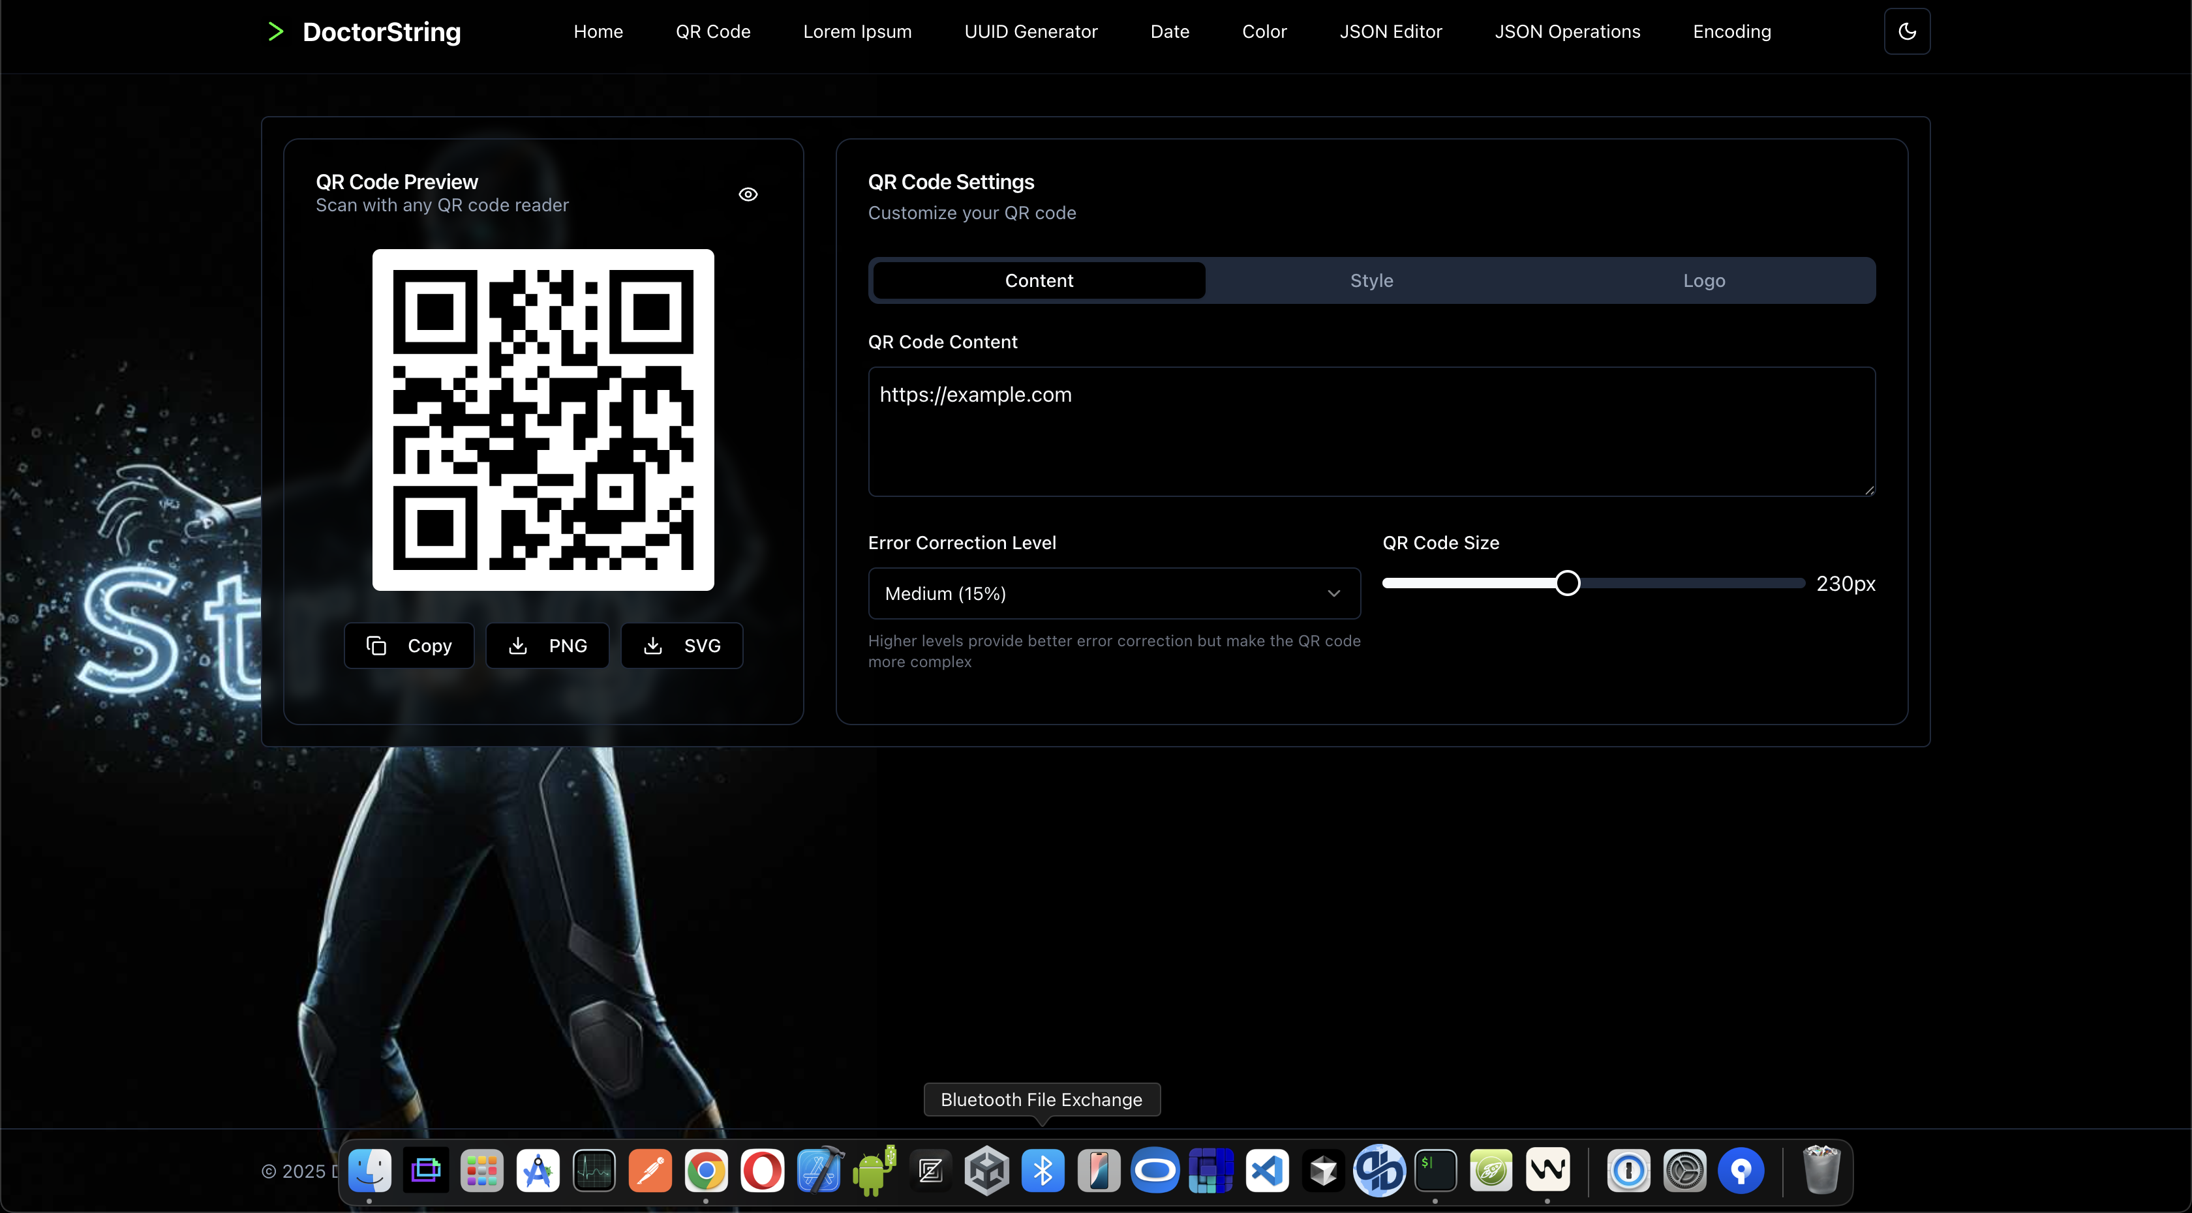Open Activity Monitor in the dock

[594, 1171]
